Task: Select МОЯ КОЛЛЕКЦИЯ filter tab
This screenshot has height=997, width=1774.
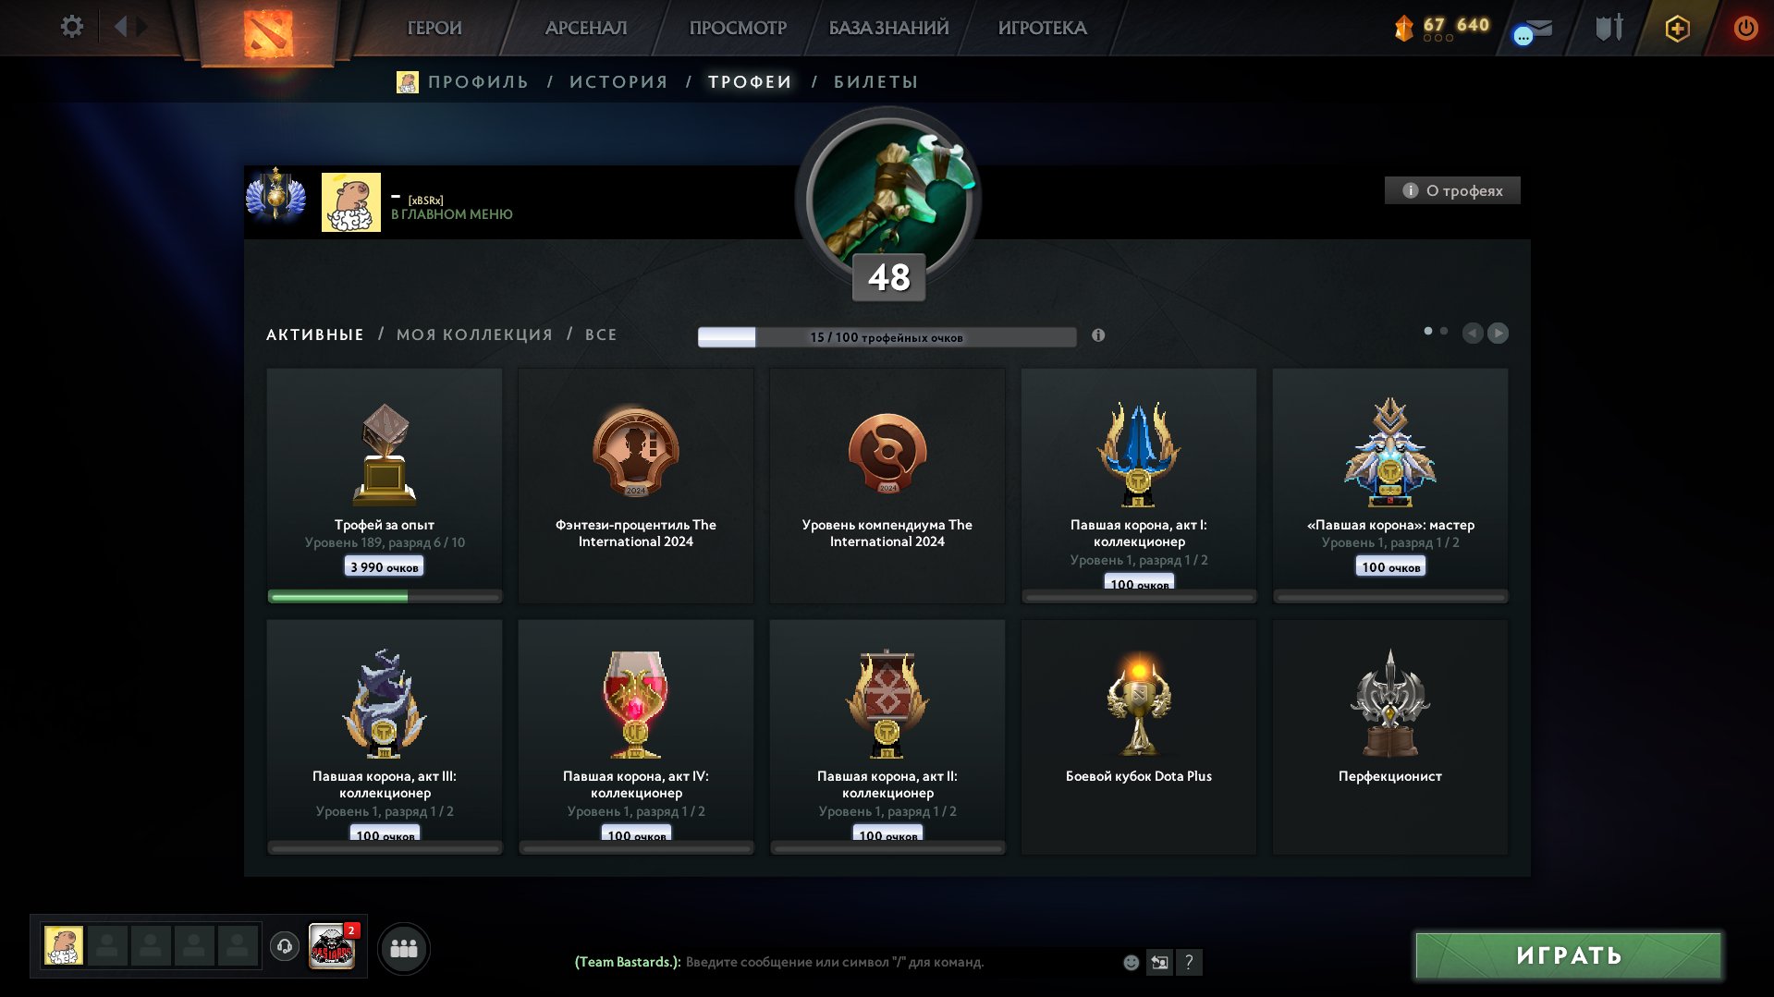Action: click(x=474, y=334)
